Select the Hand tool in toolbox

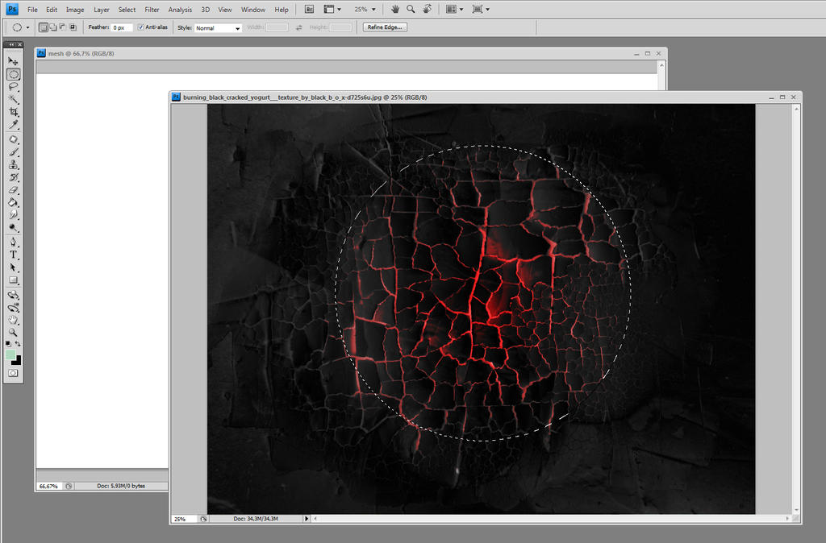(13, 320)
